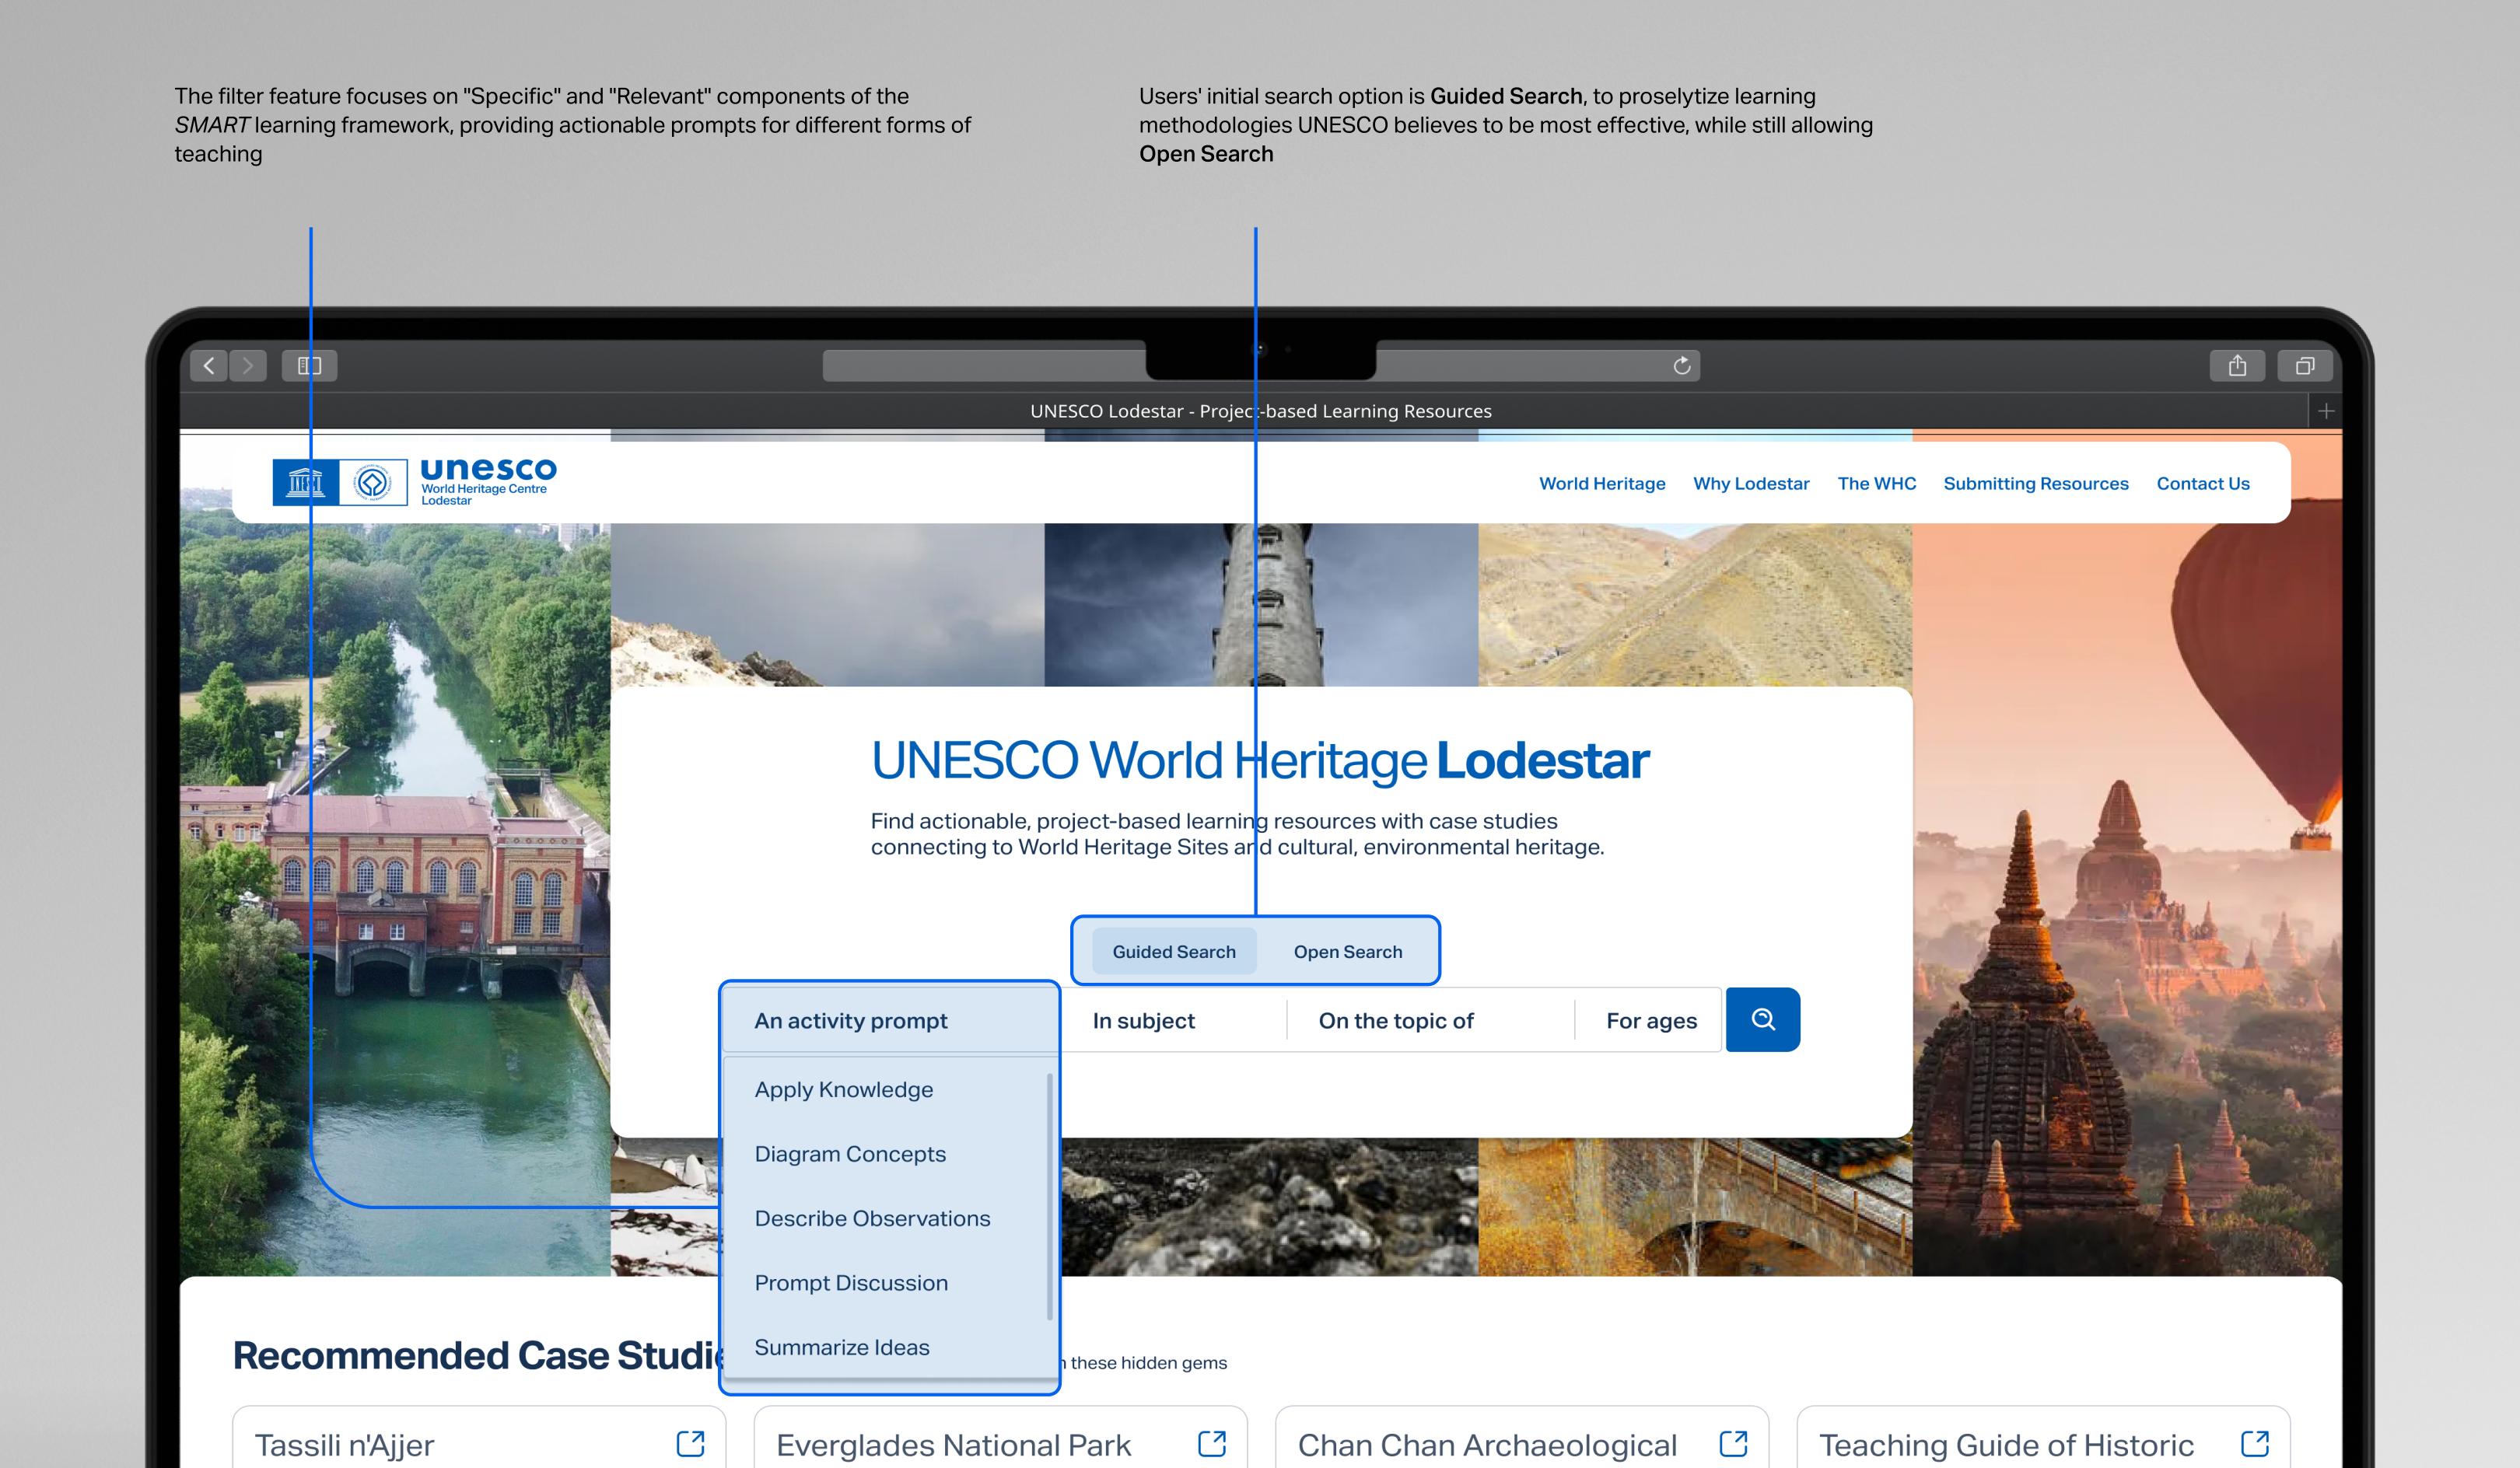Open the Why Lodestar nav link
Image resolution: width=2520 pixels, height=1468 pixels.
click(x=1751, y=484)
